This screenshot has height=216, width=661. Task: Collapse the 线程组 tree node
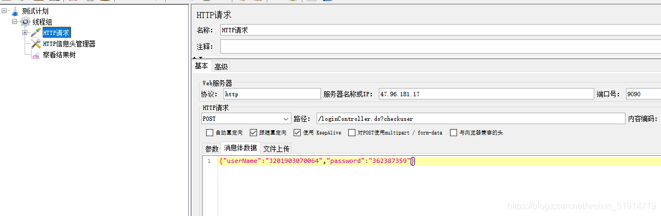coord(14,21)
